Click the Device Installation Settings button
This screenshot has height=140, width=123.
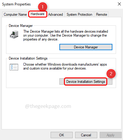point(86,82)
